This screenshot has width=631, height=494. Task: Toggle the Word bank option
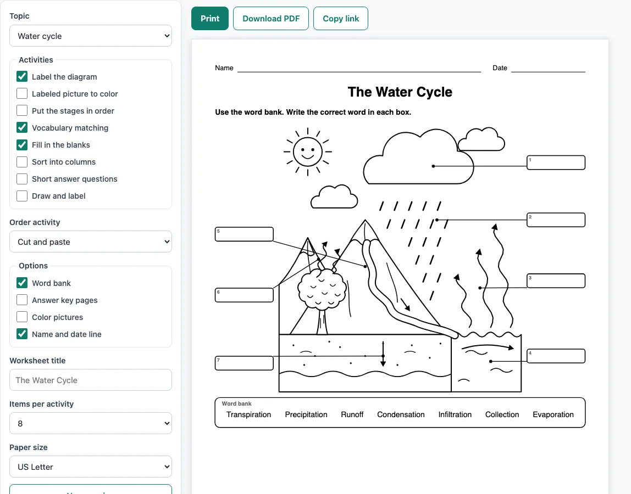pyautogui.click(x=22, y=283)
